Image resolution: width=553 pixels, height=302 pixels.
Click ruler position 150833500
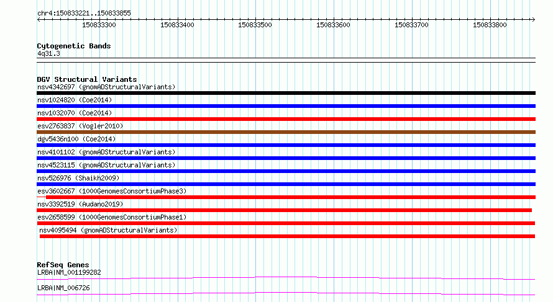[255, 25]
